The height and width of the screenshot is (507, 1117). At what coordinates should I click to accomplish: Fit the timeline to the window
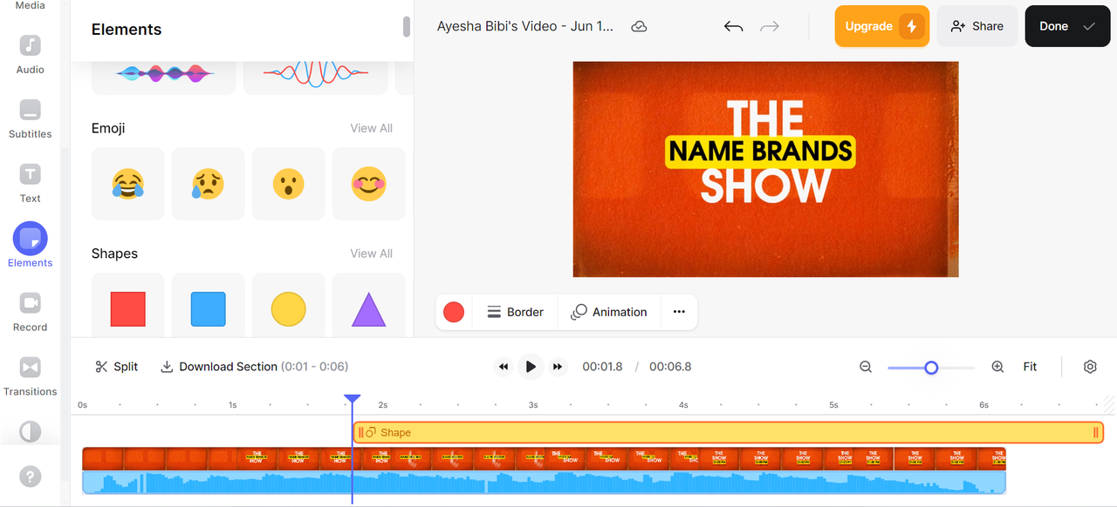point(1030,367)
